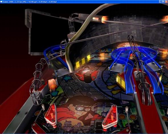
Task: Click the "2.35 fps (4%)" title text
Action: pyautogui.click(x=21, y=2)
